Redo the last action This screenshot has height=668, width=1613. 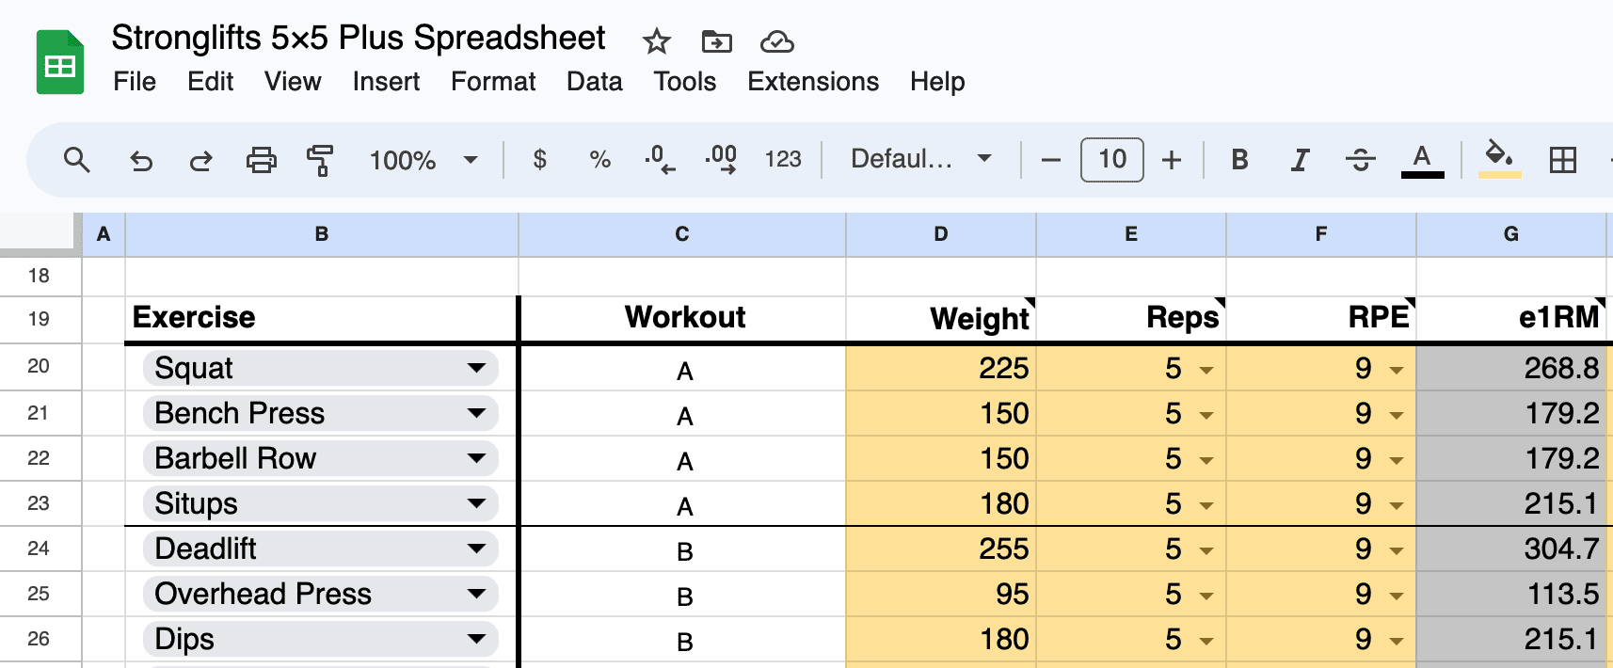pyautogui.click(x=200, y=160)
